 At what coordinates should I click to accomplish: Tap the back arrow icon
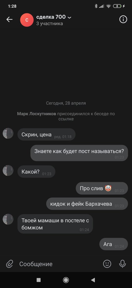(9, 19)
